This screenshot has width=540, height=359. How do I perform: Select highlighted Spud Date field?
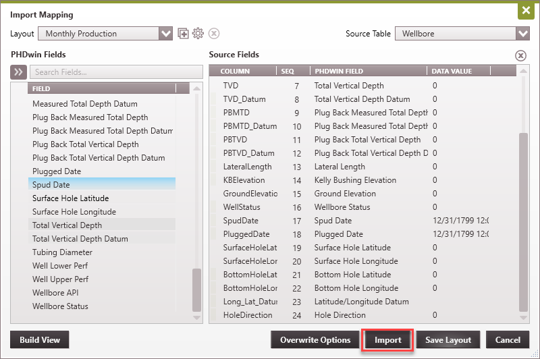pos(102,184)
